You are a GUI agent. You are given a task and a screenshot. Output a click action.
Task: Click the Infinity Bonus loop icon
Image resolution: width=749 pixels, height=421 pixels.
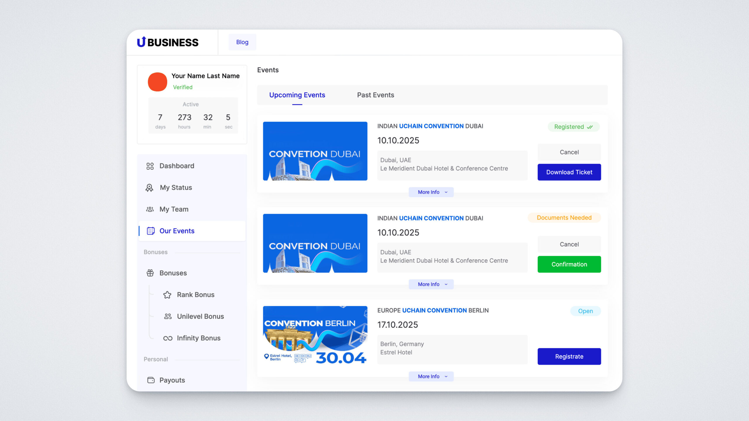(168, 338)
